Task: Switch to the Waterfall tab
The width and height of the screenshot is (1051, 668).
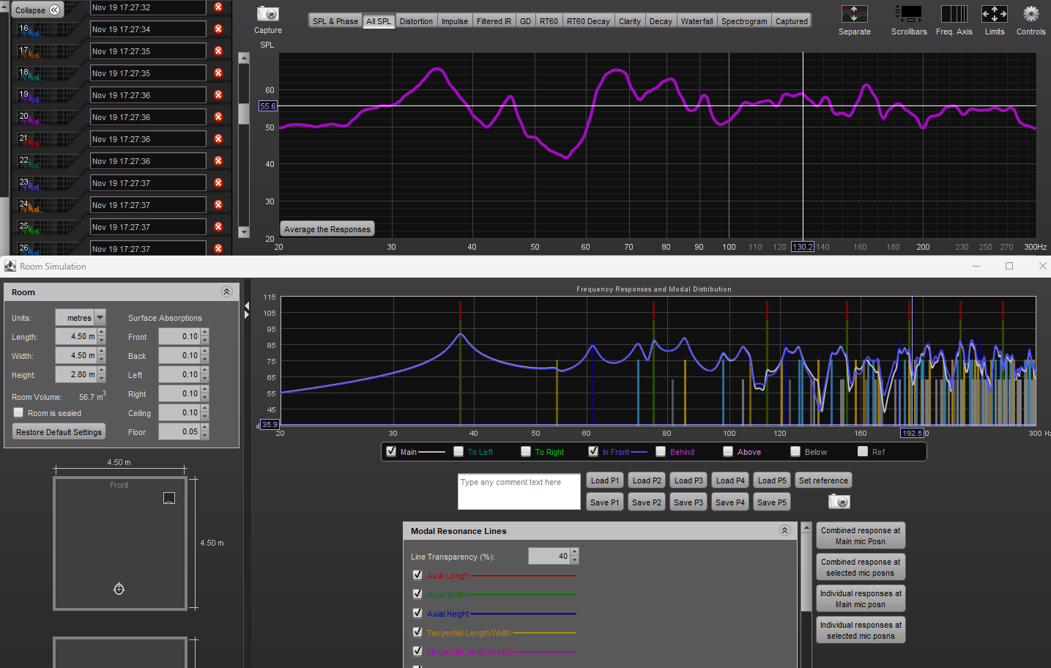Action: pyautogui.click(x=697, y=21)
